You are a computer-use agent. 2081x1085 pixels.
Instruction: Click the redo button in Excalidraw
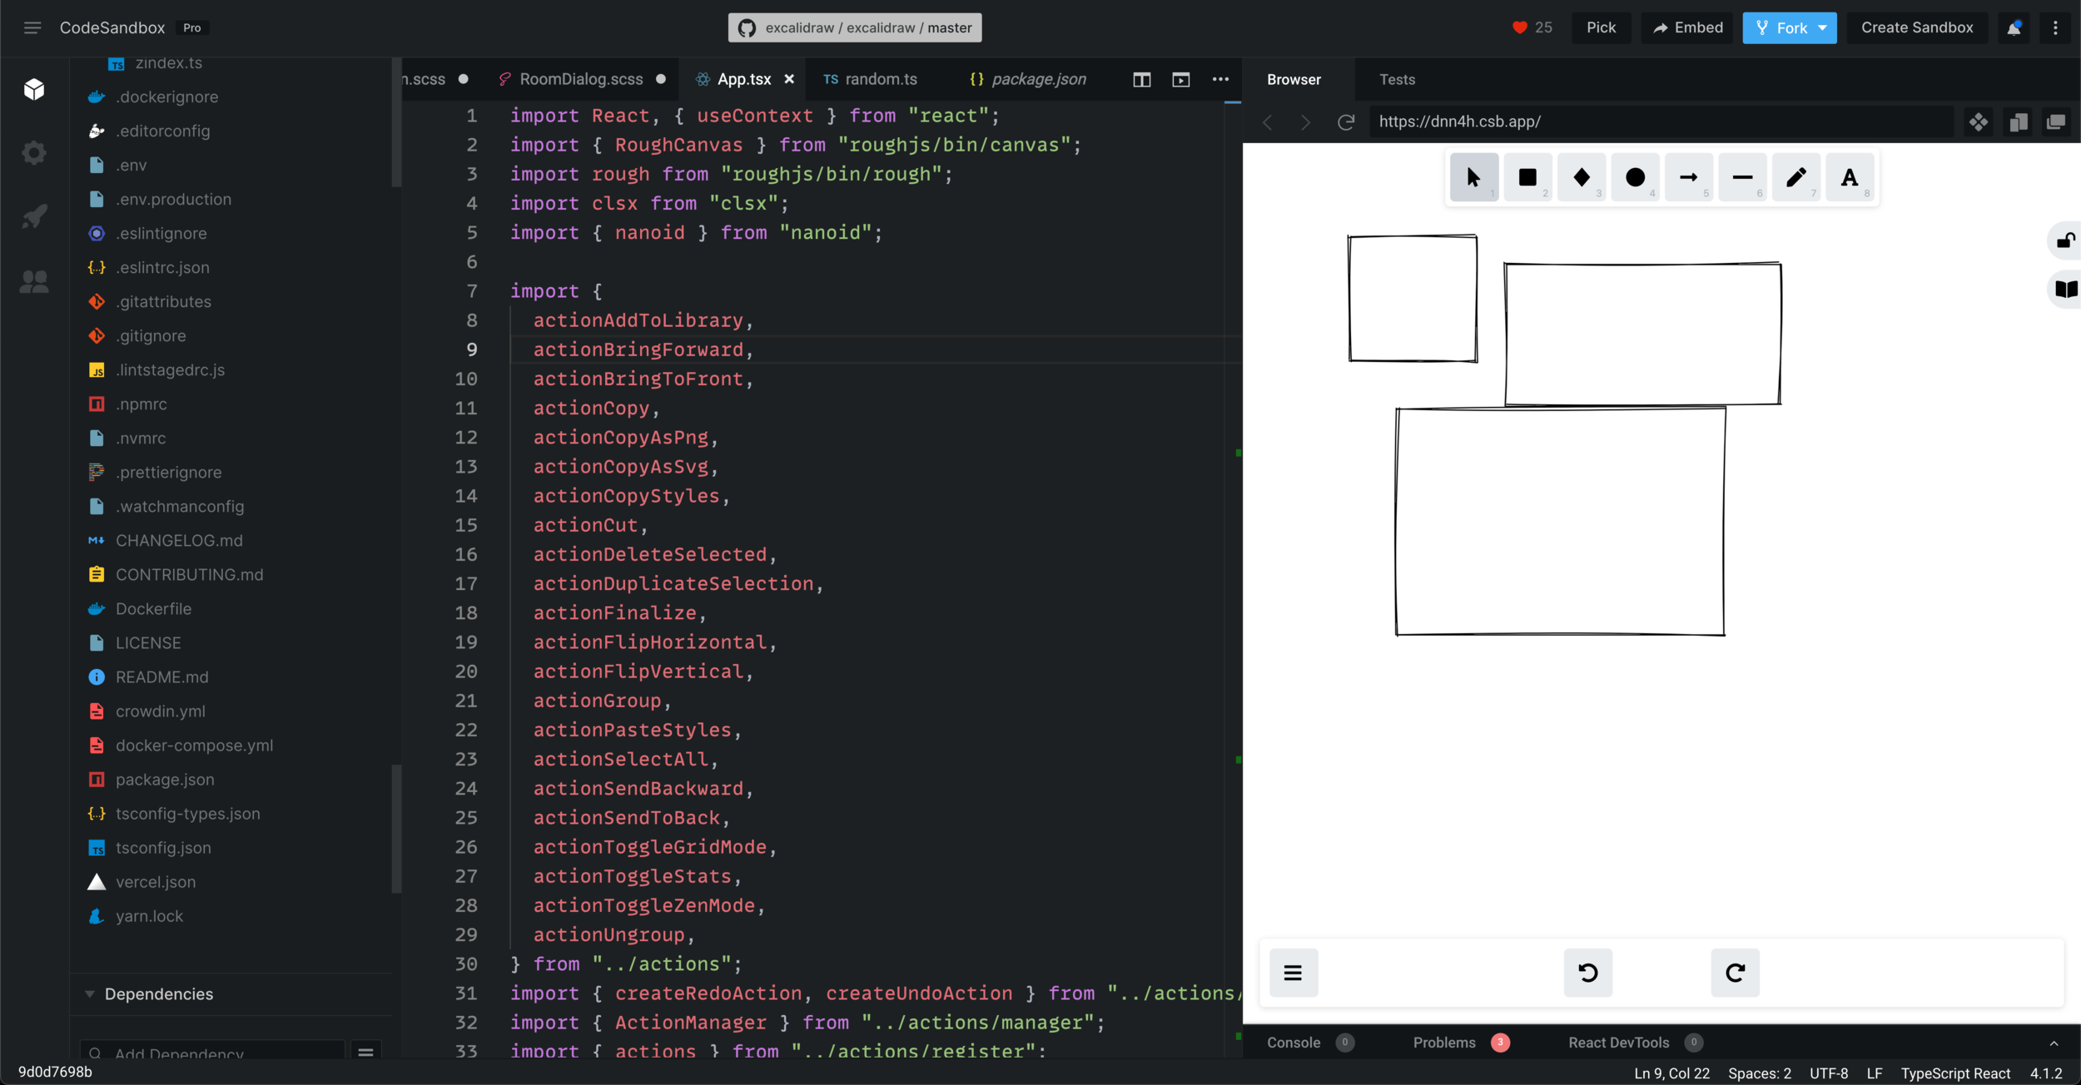point(1735,973)
